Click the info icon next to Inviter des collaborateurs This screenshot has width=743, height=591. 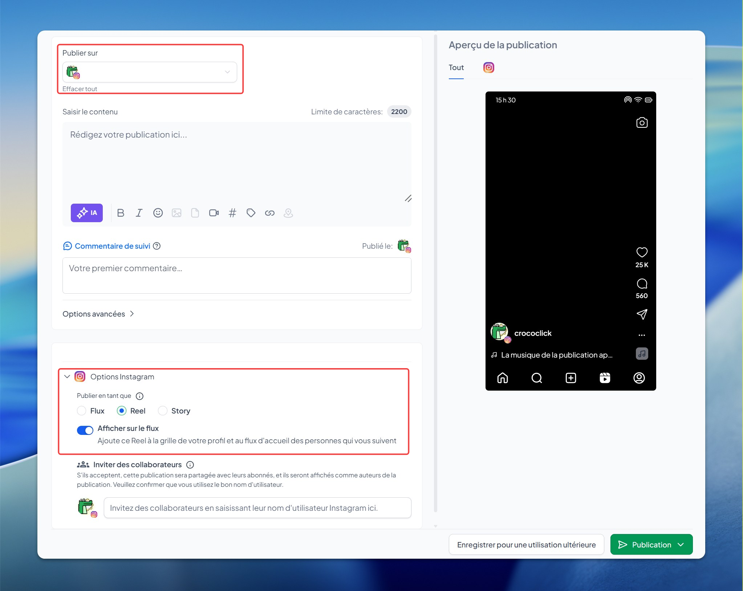pos(190,465)
